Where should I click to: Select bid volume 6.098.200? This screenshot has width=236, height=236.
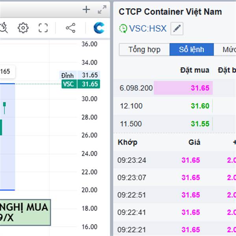pos(136,88)
